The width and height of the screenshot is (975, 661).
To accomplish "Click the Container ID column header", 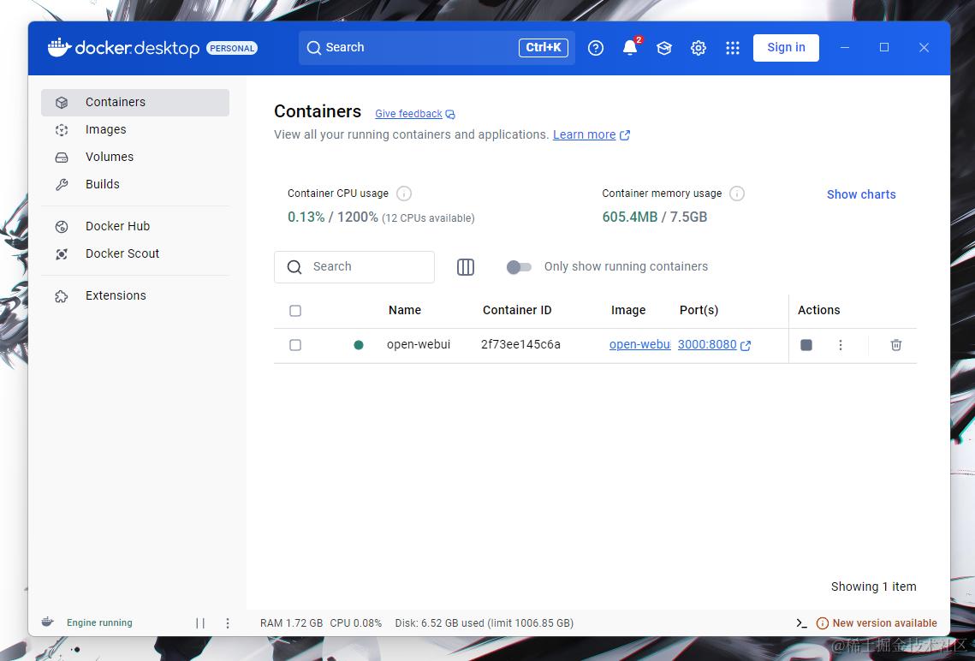I will point(517,310).
